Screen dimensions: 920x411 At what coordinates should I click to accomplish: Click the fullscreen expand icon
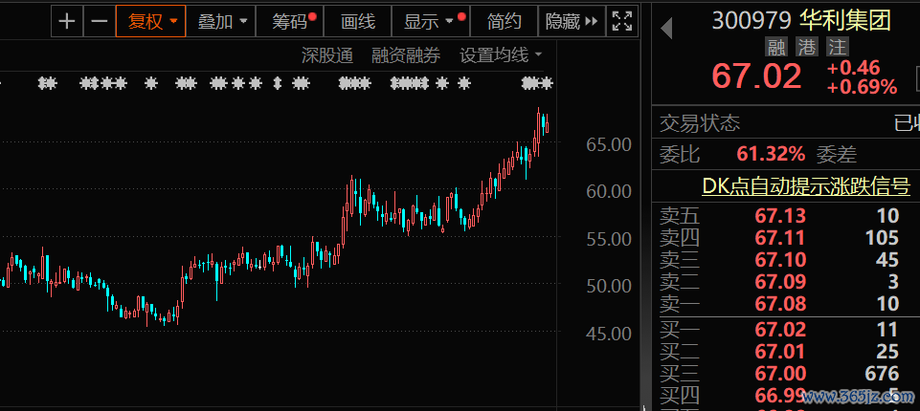pos(621,21)
